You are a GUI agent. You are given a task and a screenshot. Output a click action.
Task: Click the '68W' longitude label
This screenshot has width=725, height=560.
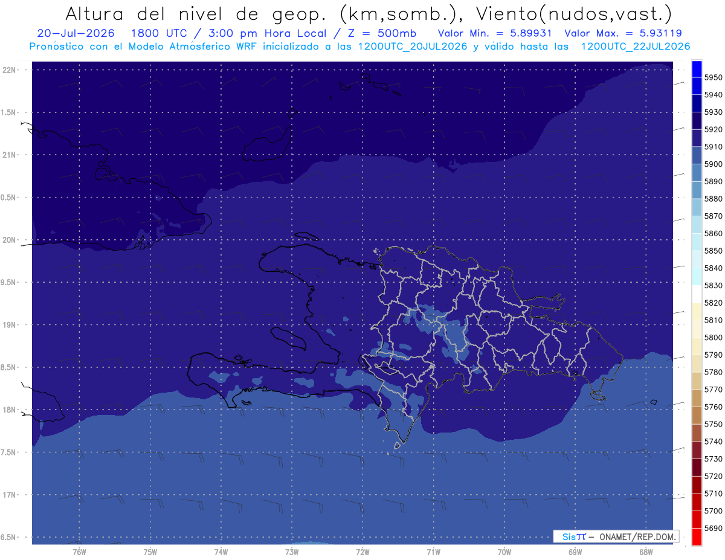coord(646,552)
